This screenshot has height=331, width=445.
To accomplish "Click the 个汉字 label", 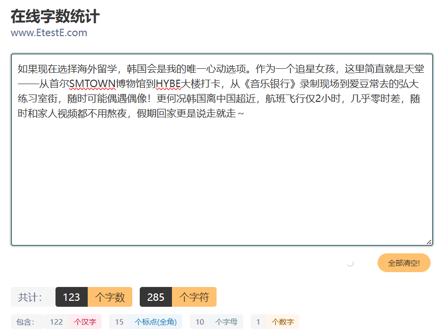I will (85, 322).
